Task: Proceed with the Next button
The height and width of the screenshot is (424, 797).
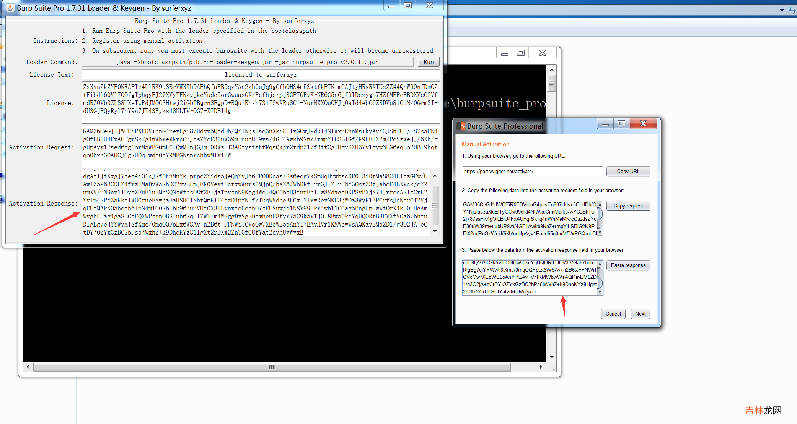Action: (x=640, y=314)
